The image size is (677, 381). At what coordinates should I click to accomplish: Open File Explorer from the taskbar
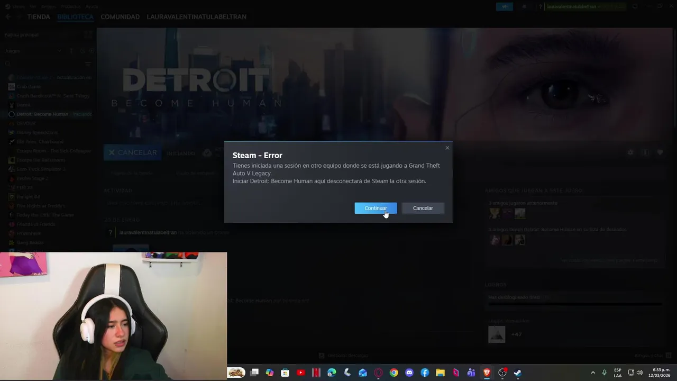click(x=440, y=373)
